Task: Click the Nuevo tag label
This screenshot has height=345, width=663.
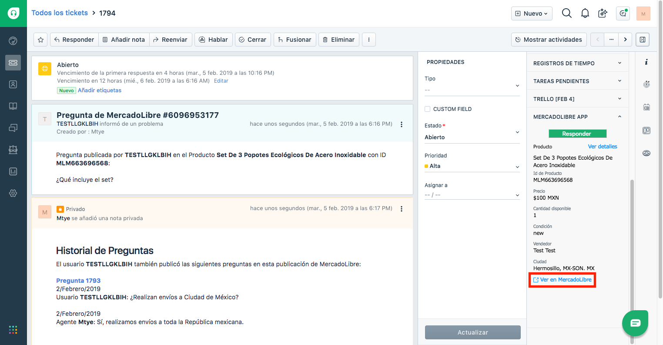Action: point(67,90)
